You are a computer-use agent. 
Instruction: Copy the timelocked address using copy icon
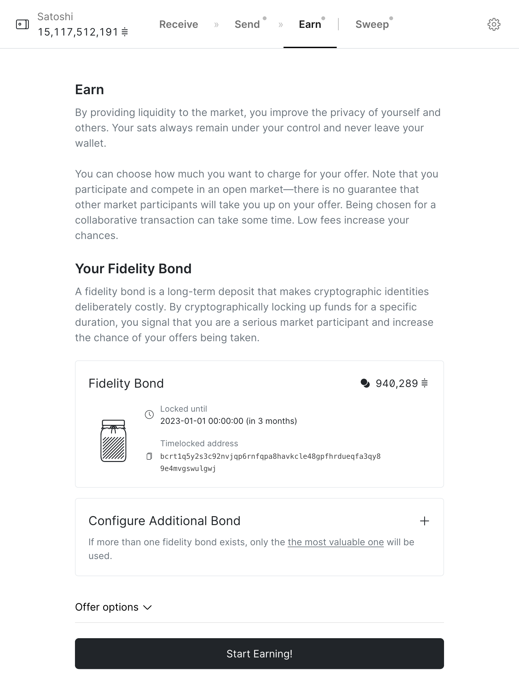tap(149, 456)
